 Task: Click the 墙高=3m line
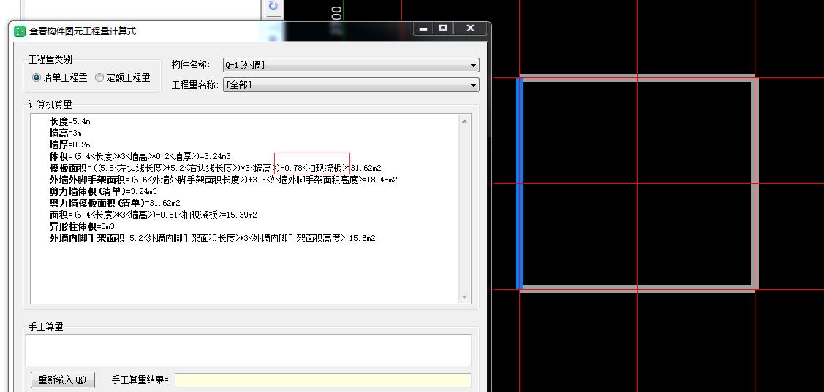tap(66, 134)
